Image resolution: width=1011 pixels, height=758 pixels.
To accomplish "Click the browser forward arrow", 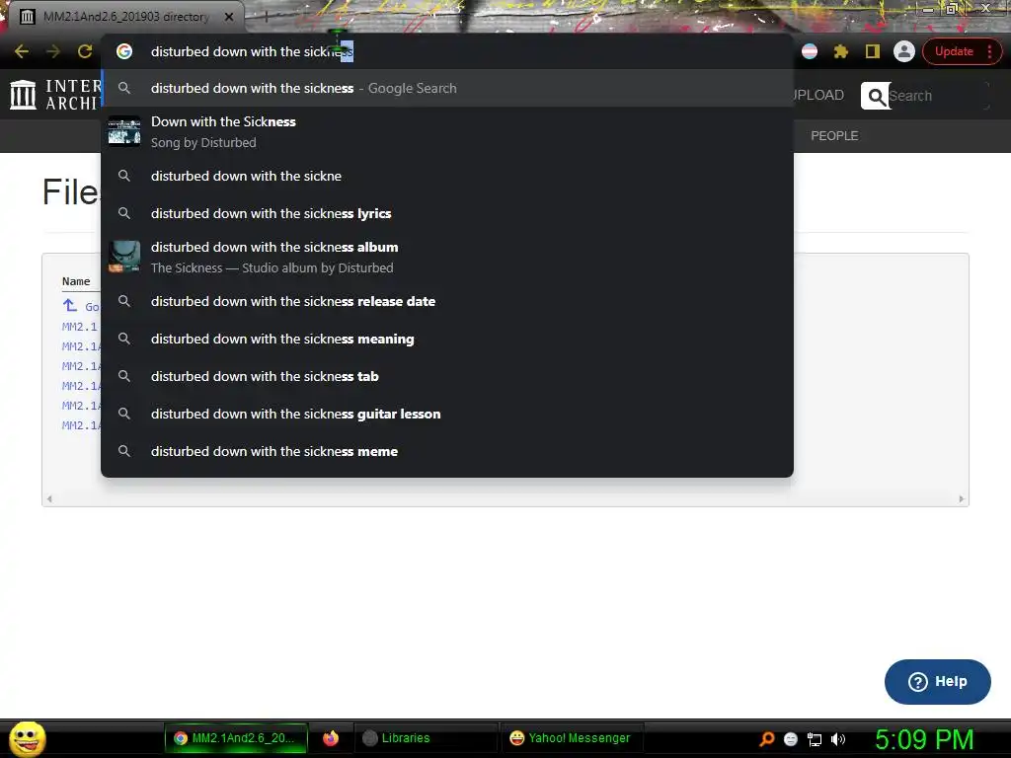I will click(x=53, y=51).
